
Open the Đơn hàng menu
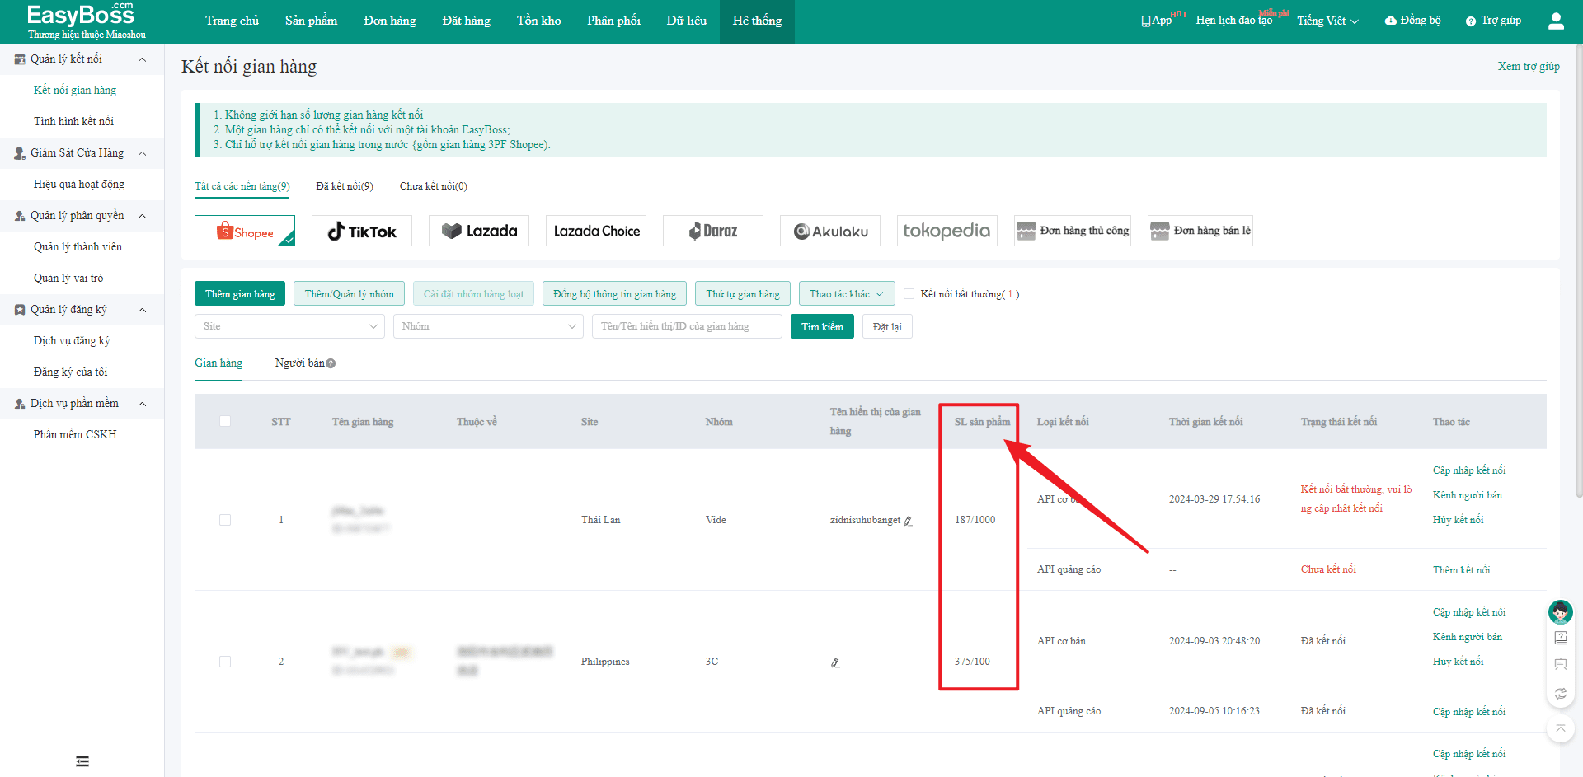point(389,21)
